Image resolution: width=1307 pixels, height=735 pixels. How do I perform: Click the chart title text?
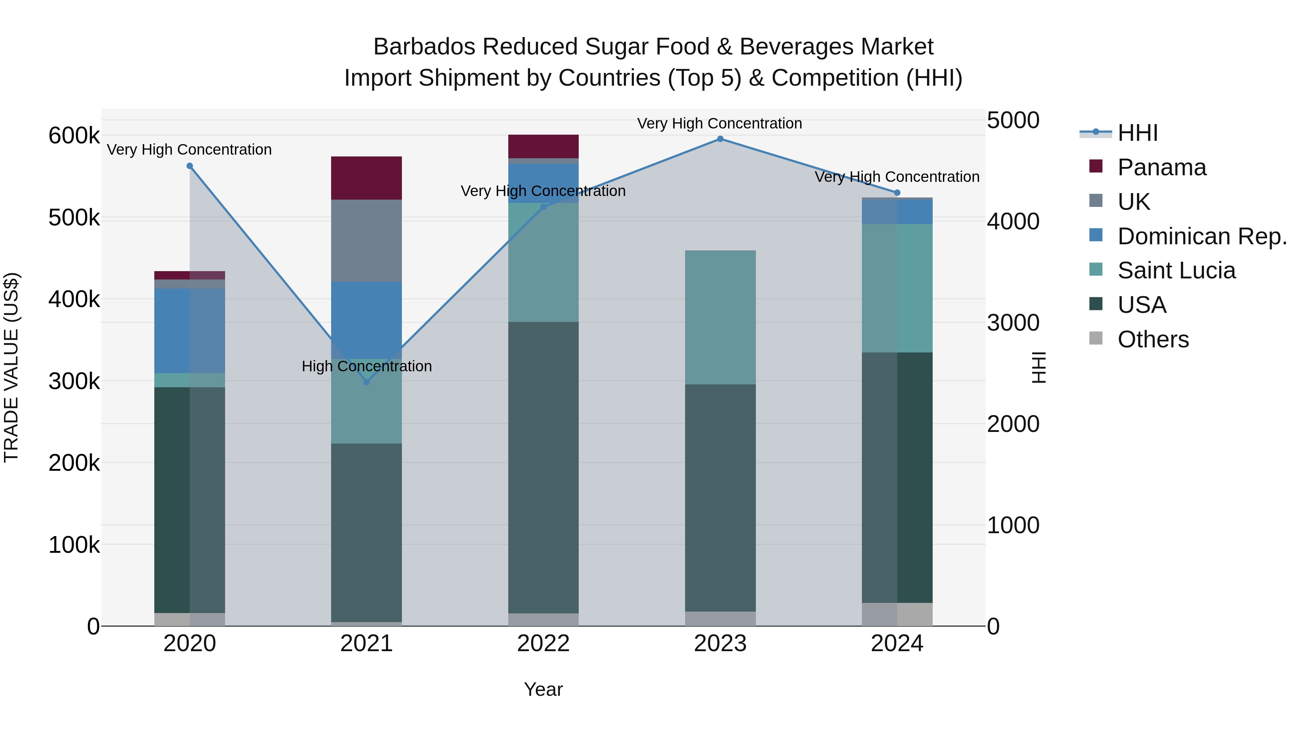pos(653,62)
